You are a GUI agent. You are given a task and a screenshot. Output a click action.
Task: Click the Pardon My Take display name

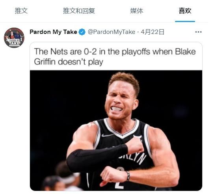point(53,32)
